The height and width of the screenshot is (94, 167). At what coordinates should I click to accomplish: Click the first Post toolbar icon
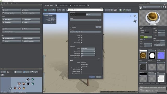point(121,10)
